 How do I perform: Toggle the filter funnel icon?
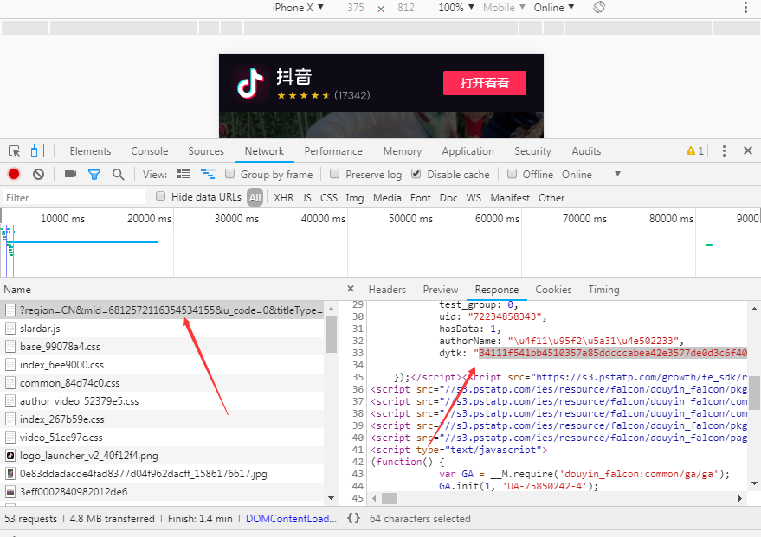pos(94,175)
